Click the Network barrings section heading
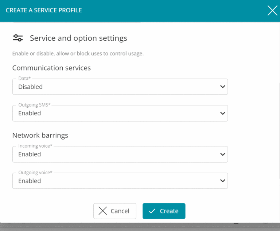This screenshot has height=231, width=280. [40, 135]
